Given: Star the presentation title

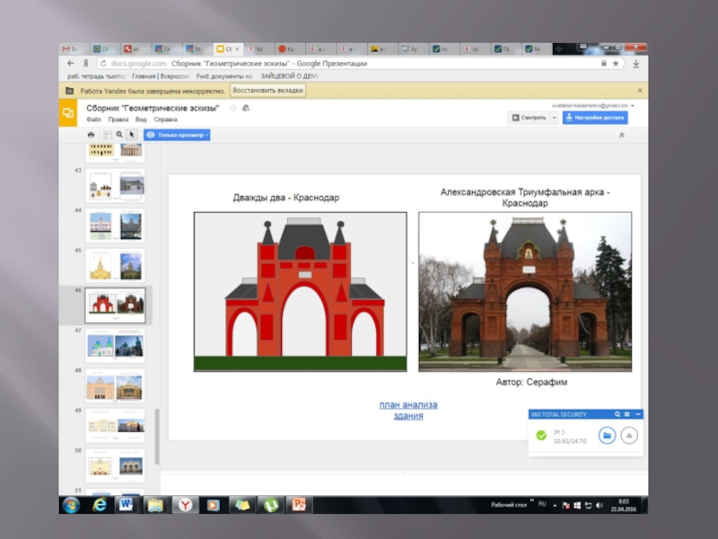Looking at the screenshot, I should point(233,108).
